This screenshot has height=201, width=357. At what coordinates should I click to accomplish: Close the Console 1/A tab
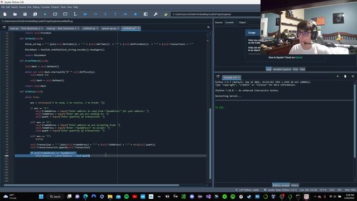239,78
